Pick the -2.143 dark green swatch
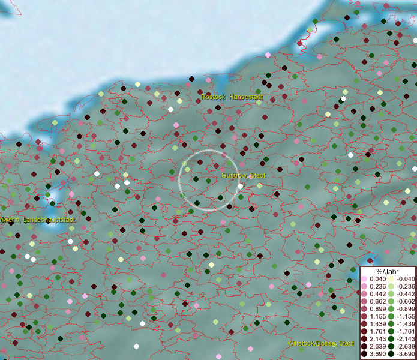Viewport: 417px width, 360px height. 391,339
